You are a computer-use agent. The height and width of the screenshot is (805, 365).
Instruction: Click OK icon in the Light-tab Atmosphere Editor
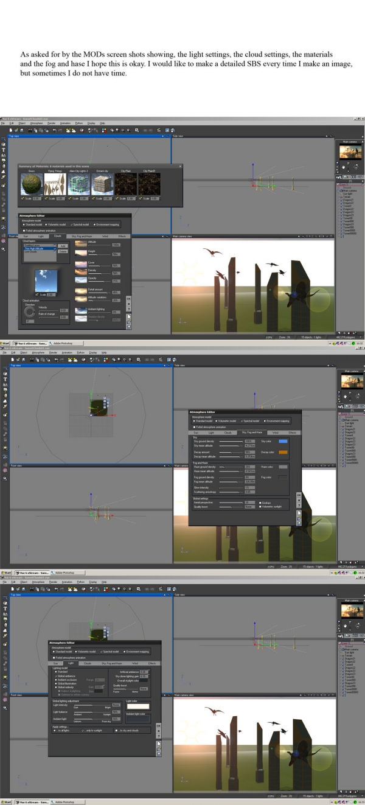(158, 725)
